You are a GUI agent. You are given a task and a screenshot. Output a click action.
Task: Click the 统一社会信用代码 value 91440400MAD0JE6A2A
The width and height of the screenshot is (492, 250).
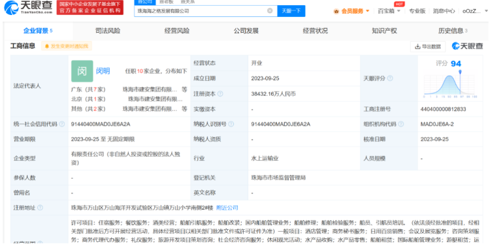(101, 125)
